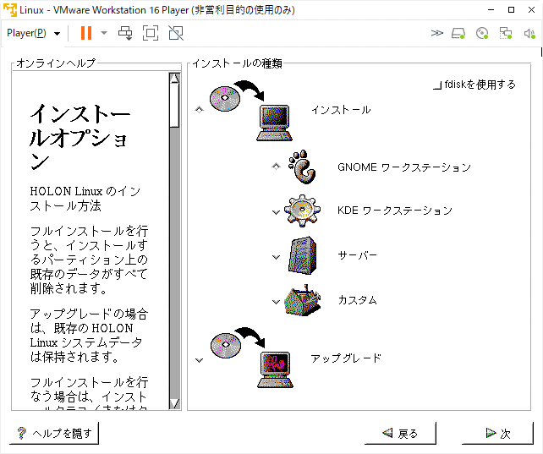The image size is (543, 454).
Task: Click the KDE ワークステーション label
Action: click(x=395, y=211)
